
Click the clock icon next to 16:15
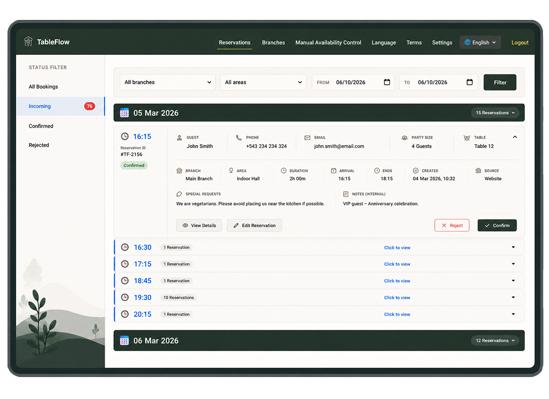[125, 137]
